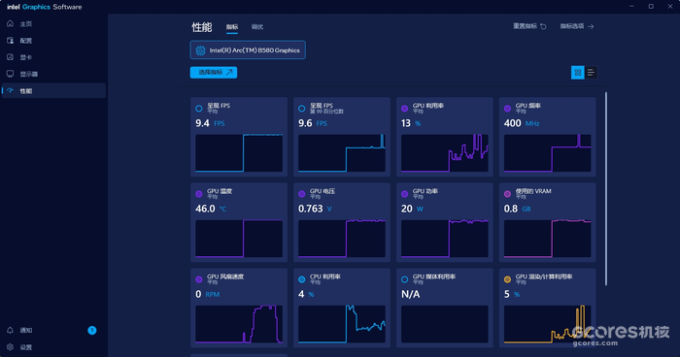Open 指标选项 metric options arrow

(591, 26)
